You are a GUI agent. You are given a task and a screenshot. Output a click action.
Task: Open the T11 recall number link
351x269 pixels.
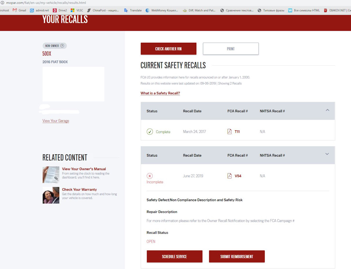[x=237, y=132]
